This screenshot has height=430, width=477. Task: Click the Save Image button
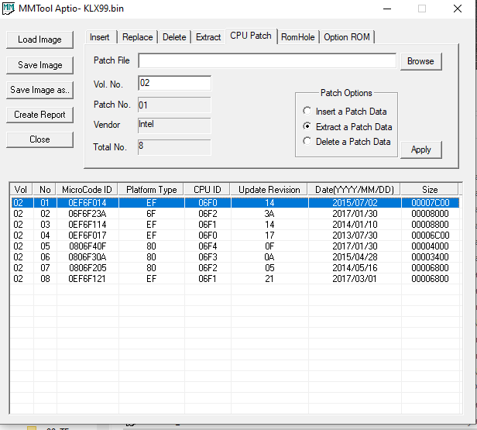click(x=39, y=65)
